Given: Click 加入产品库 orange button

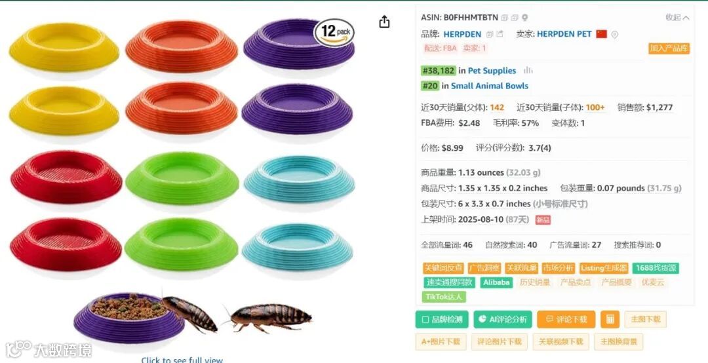Looking at the screenshot, I should [x=669, y=48].
